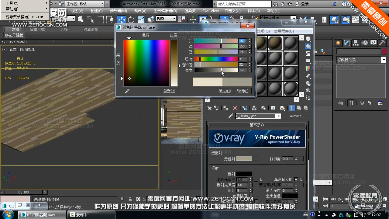The height and width of the screenshot is (219, 389).
Task: Select the Move transform tool
Action: coord(122,19)
